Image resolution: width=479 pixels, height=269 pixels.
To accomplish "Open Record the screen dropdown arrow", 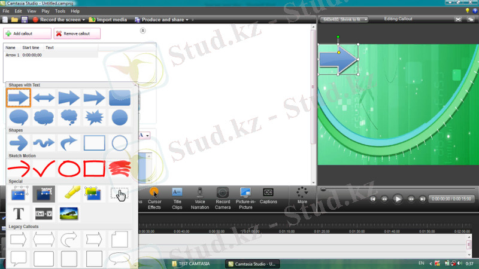I will tap(84, 20).
